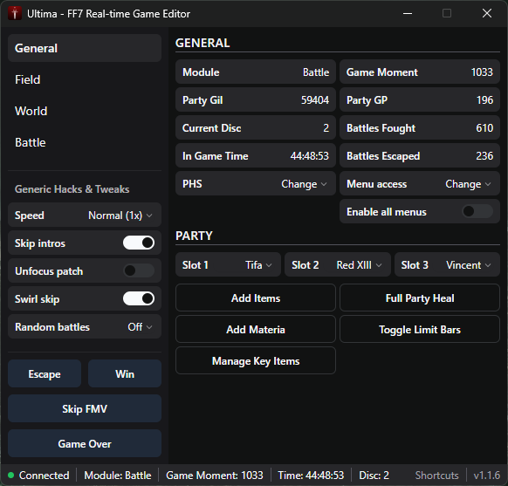Edit the Battles Escaped value 236

click(484, 155)
